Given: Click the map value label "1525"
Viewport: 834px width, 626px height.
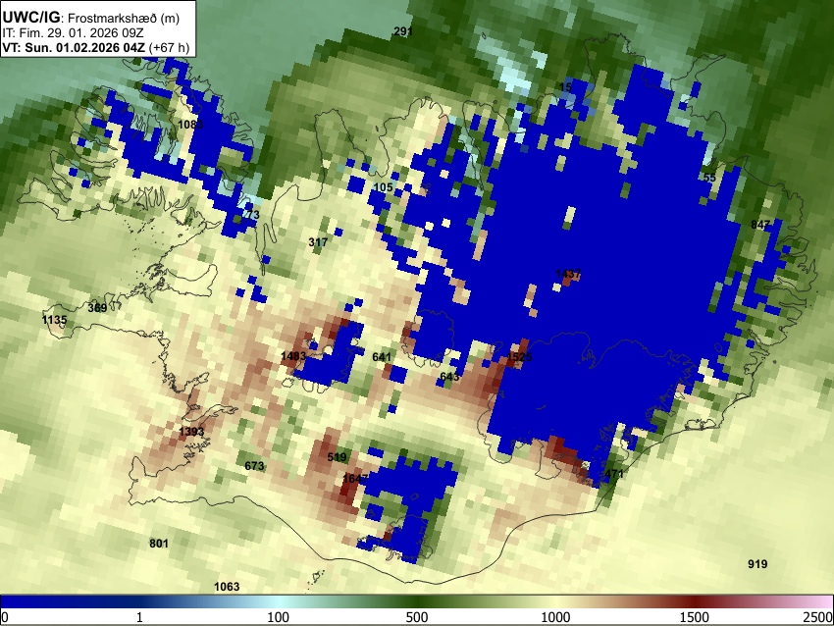Looking at the screenshot, I should coord(520,357).
